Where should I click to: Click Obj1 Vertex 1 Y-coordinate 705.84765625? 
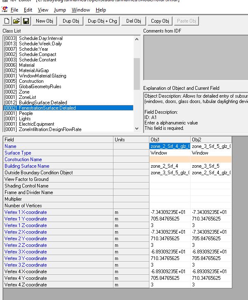pyautogui.click(x=170, y=219)
